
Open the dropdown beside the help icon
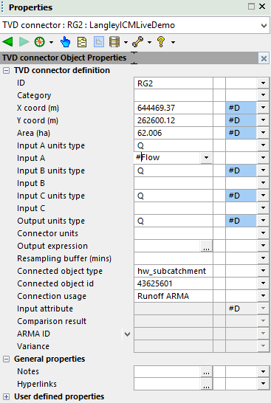tap(173, 42)
